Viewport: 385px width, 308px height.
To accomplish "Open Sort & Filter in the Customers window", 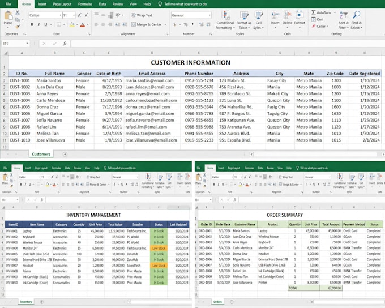I will [344, 20].
